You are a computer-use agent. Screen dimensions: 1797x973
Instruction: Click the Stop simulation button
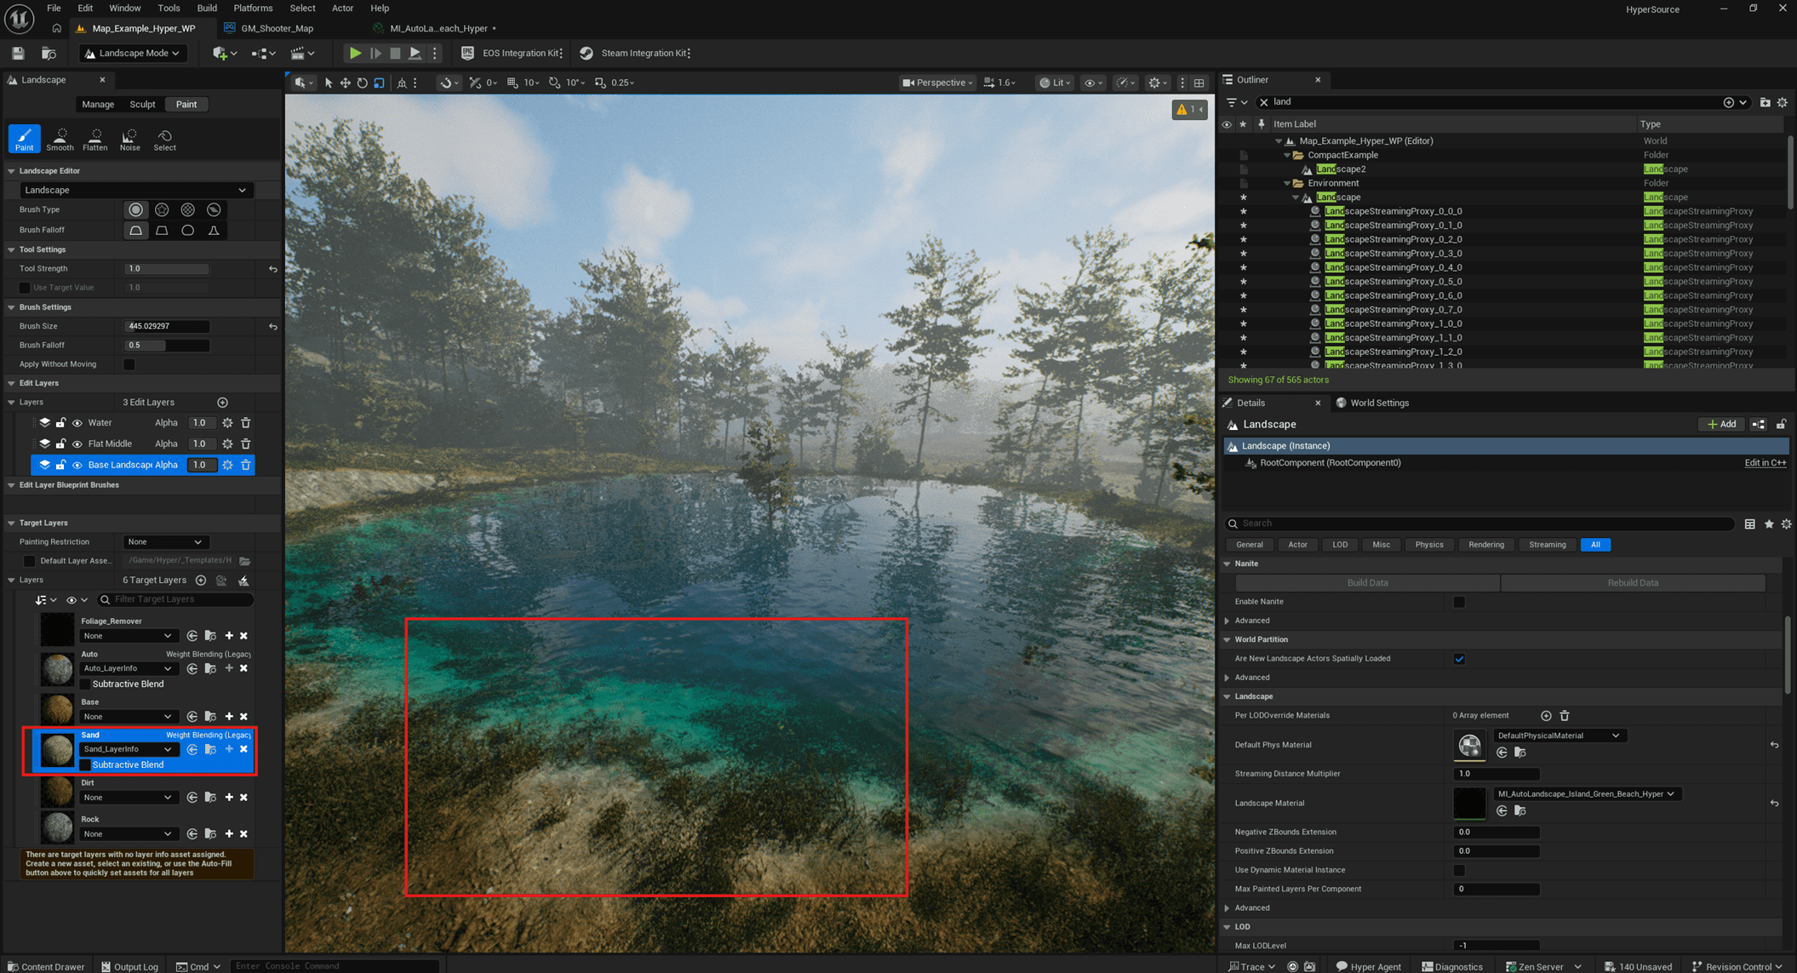395,53
